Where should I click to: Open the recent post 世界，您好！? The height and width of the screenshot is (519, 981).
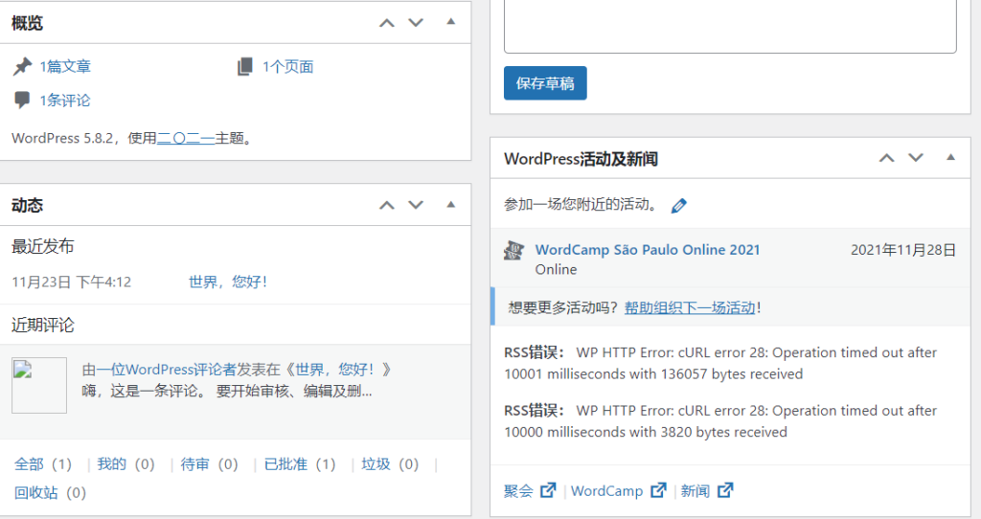pyautogui.click(x=228, y=282)
